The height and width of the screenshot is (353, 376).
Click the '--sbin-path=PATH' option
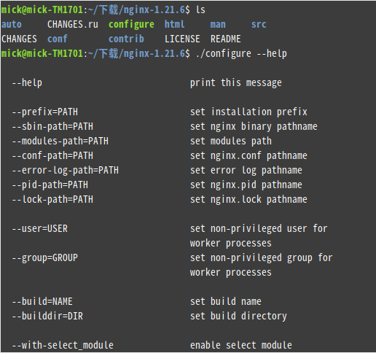tap(52, 127)
